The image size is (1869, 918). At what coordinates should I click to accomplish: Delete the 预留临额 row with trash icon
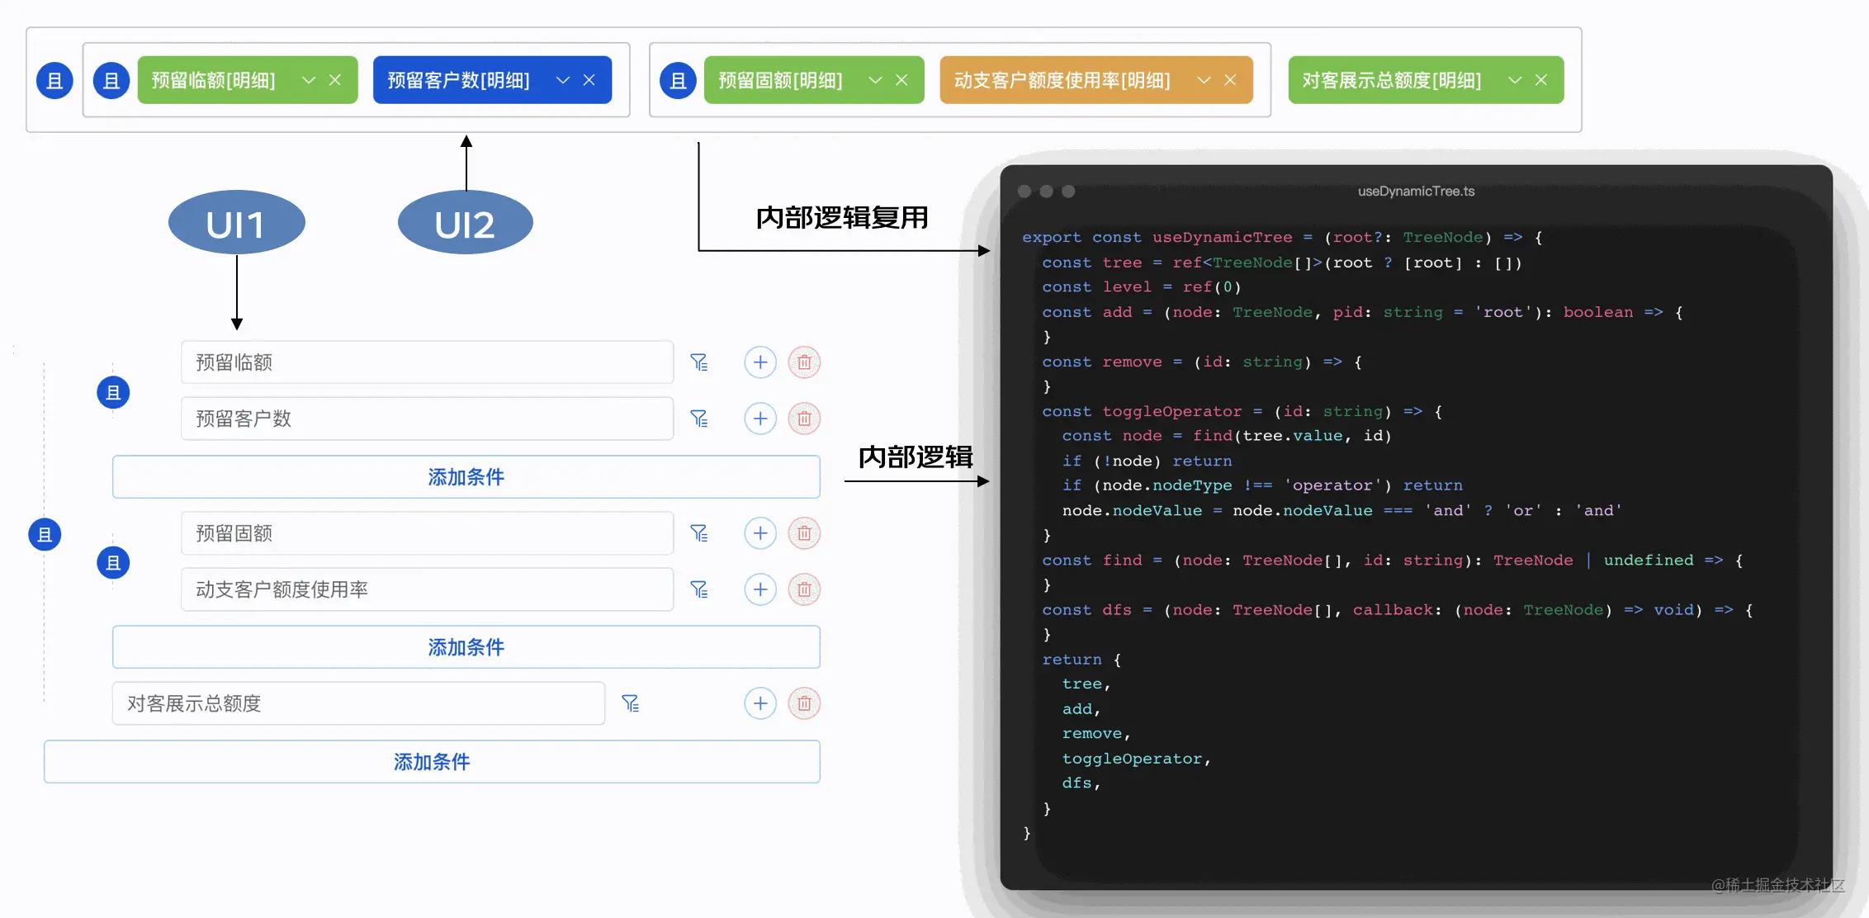[804, 362]
